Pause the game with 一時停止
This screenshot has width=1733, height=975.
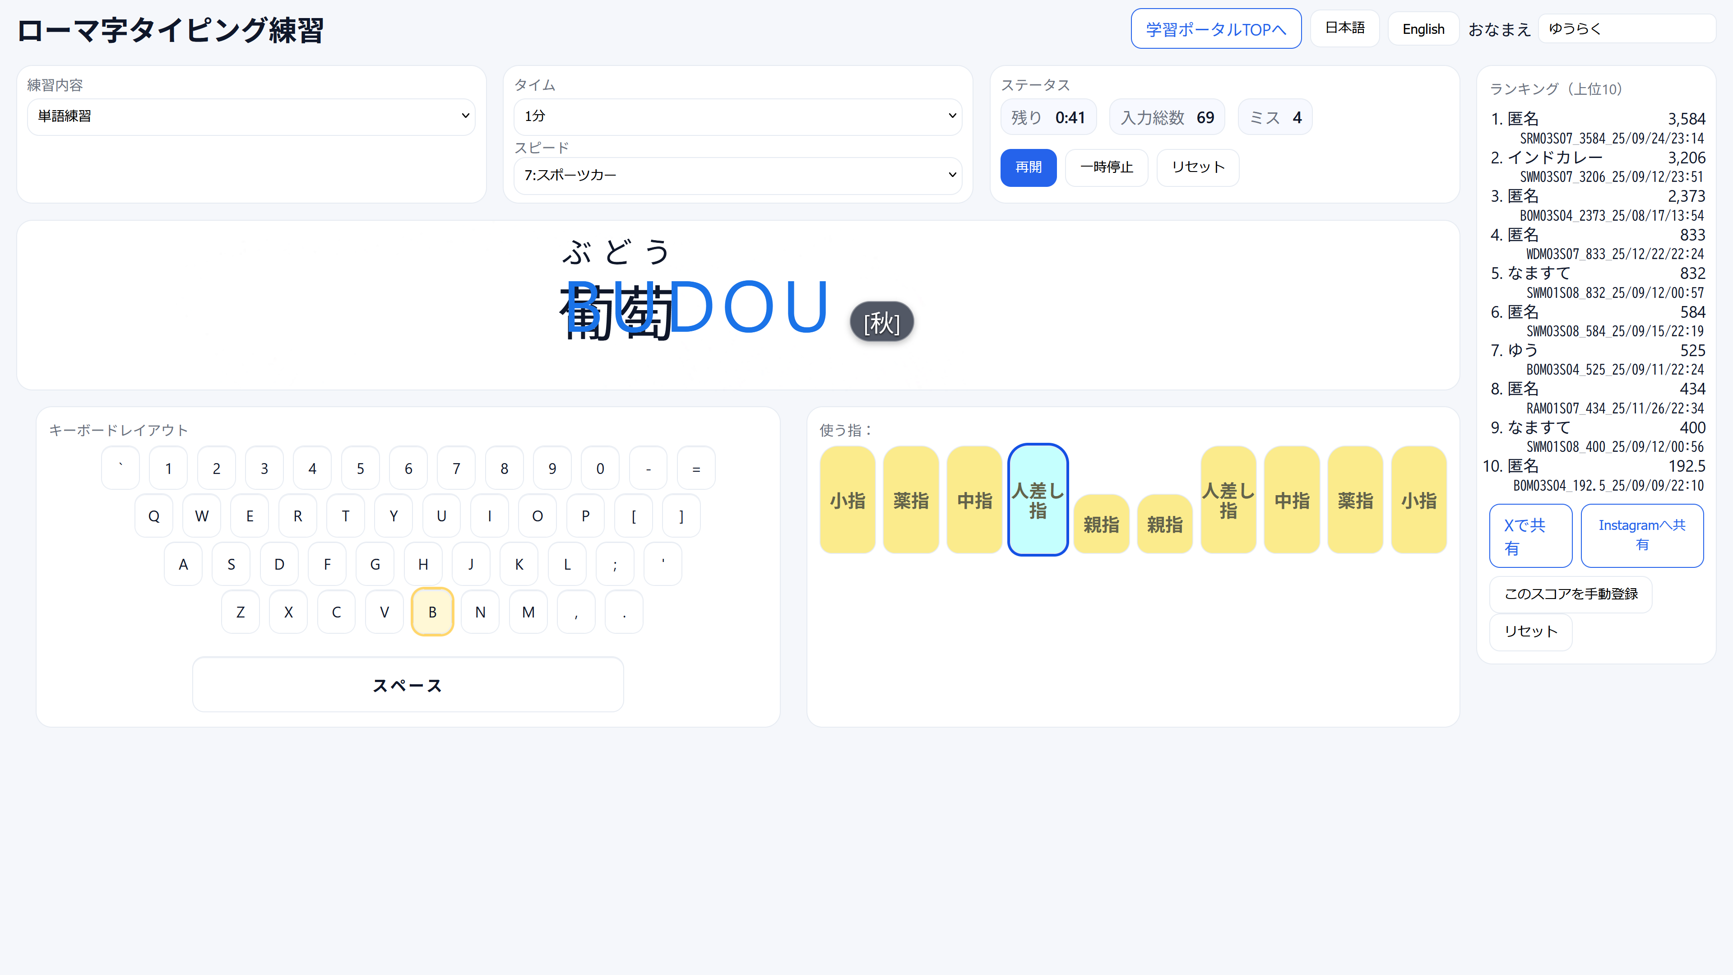tap(1106, 167)
